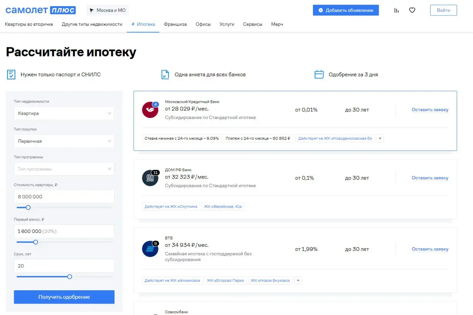Click the Московский Кредитный Банк logo

[x=150, y=110]
